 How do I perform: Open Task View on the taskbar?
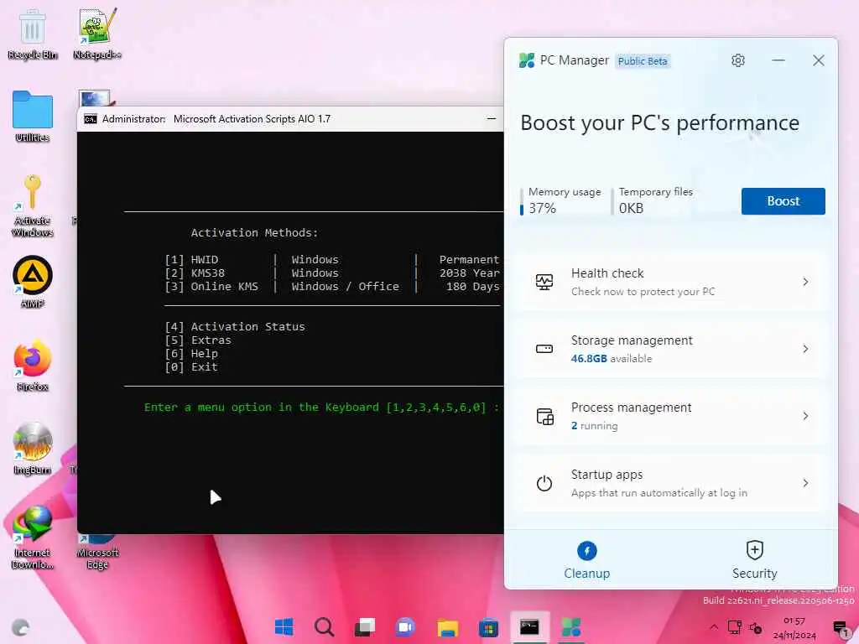[x=364, y=627]
